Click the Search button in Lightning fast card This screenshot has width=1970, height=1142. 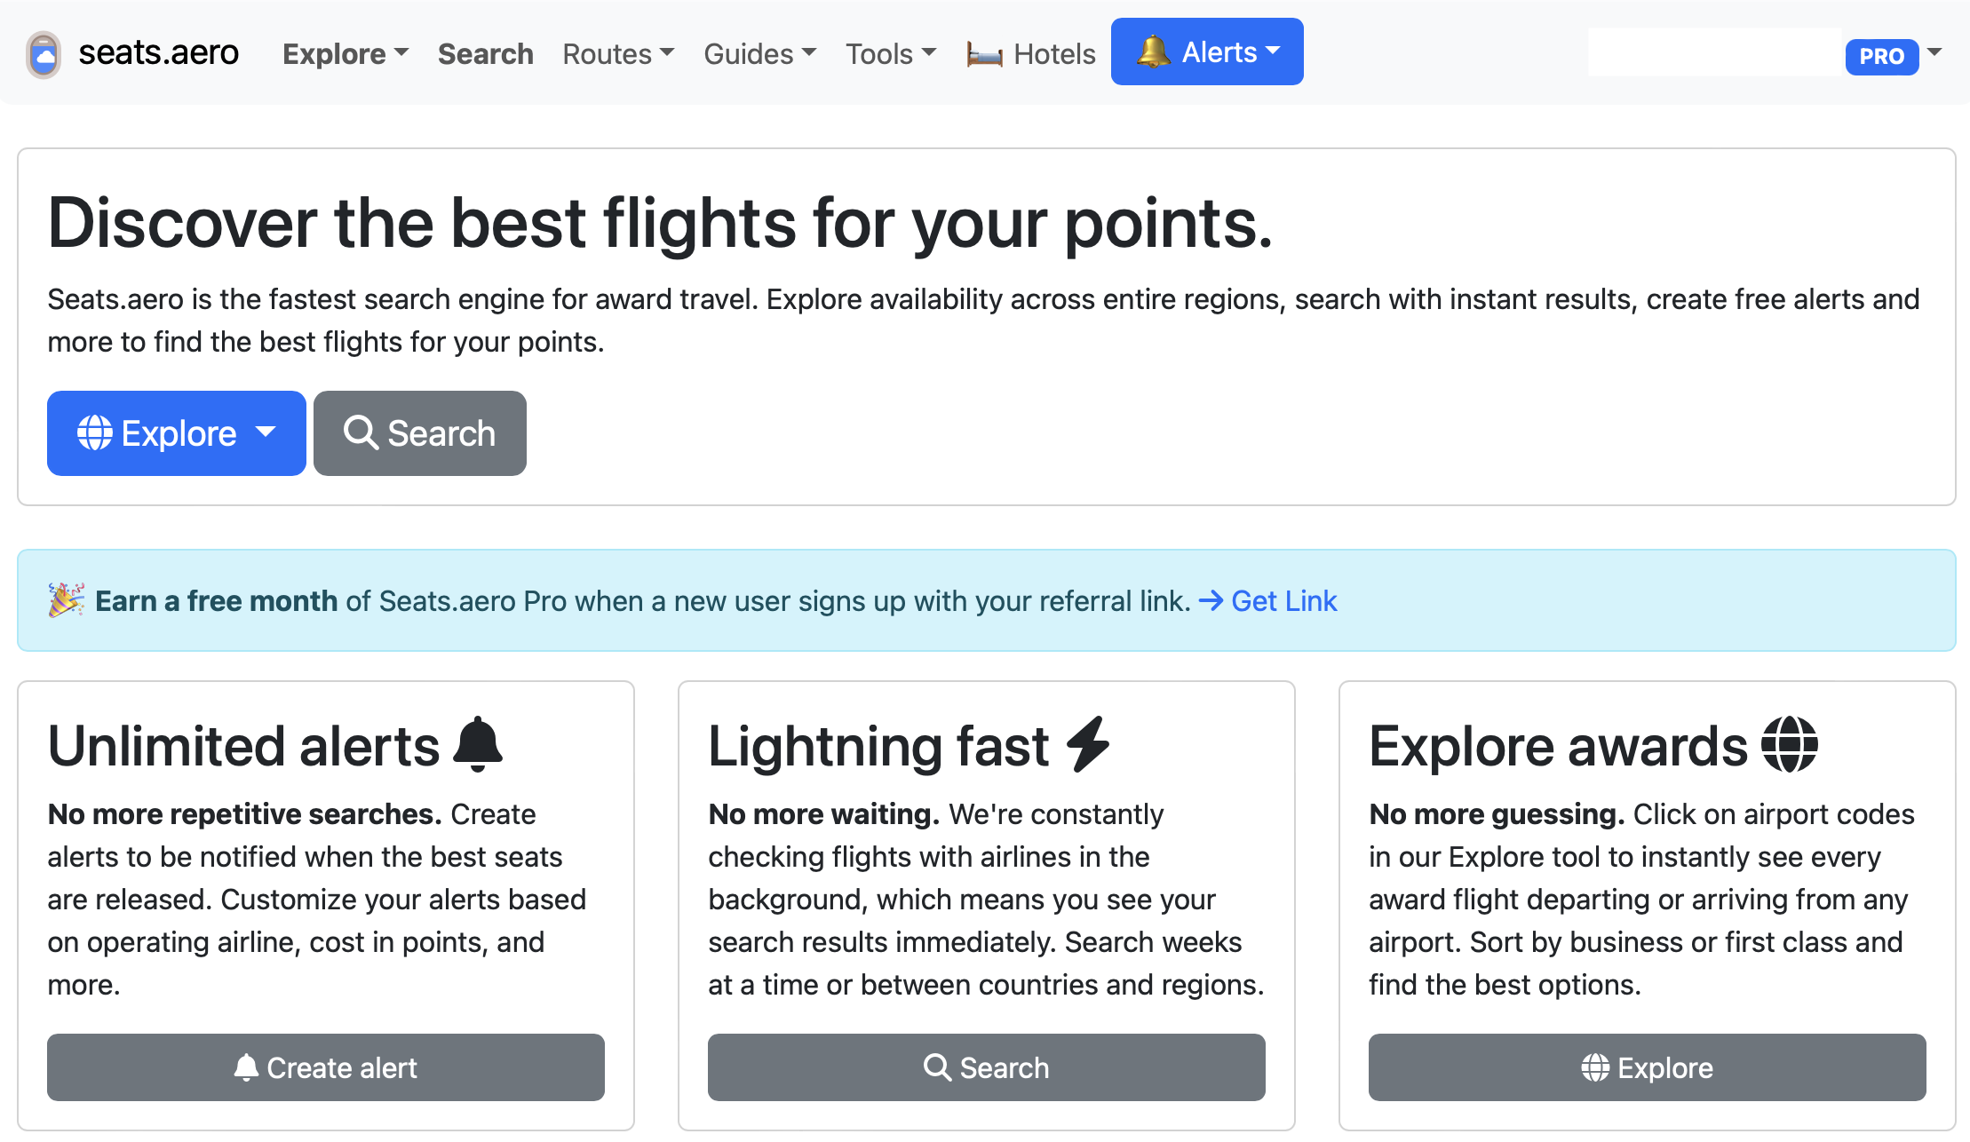click(987, 1067)
